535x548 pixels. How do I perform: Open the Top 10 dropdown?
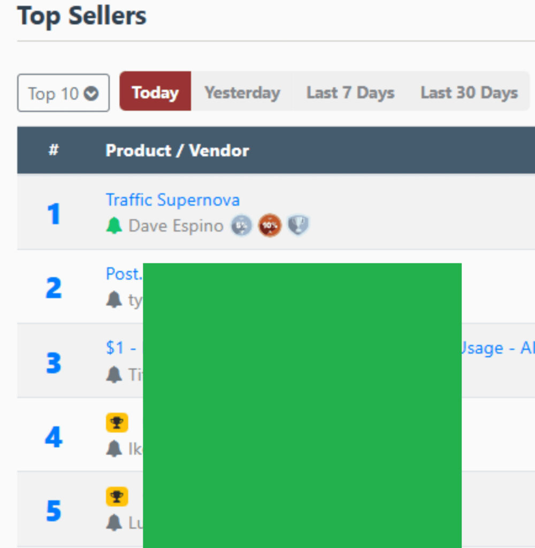point(63,93)
